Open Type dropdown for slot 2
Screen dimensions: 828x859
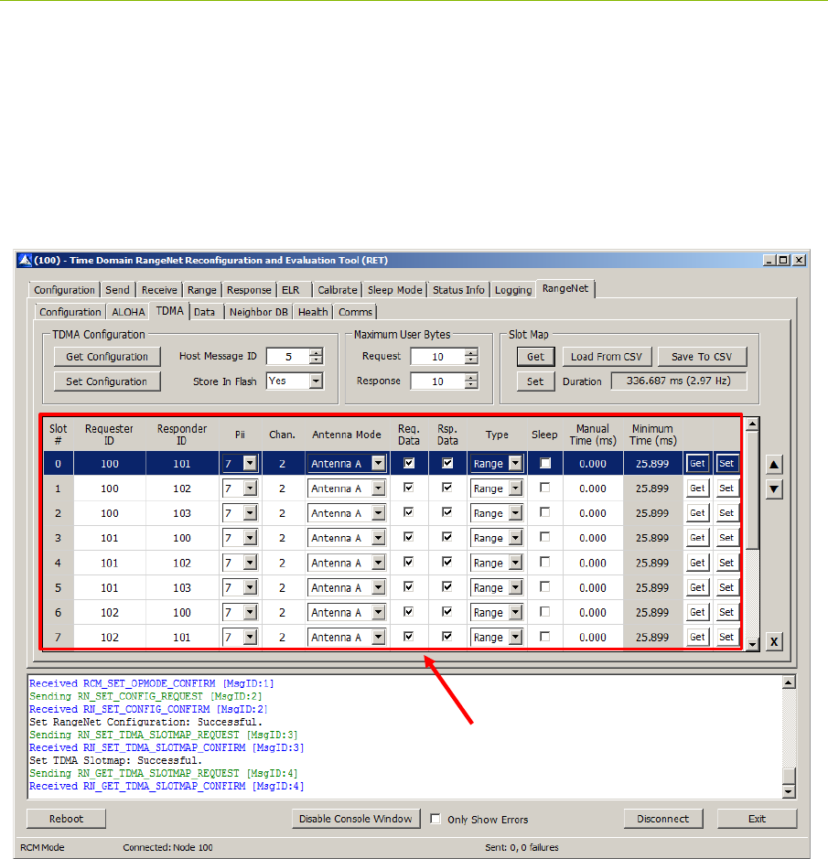click(515, 513)
